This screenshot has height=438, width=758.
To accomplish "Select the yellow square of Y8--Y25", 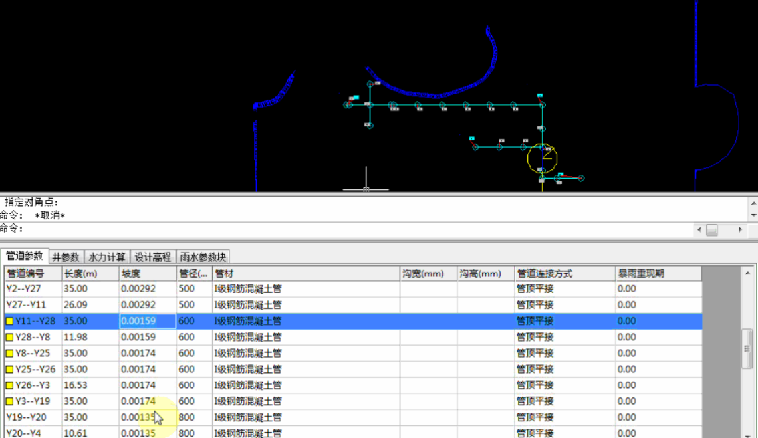I will coord(10,354).
